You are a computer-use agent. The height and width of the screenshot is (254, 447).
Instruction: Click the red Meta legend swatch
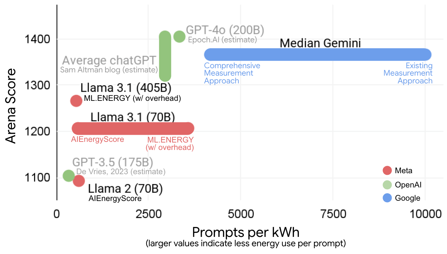(387, 171)
